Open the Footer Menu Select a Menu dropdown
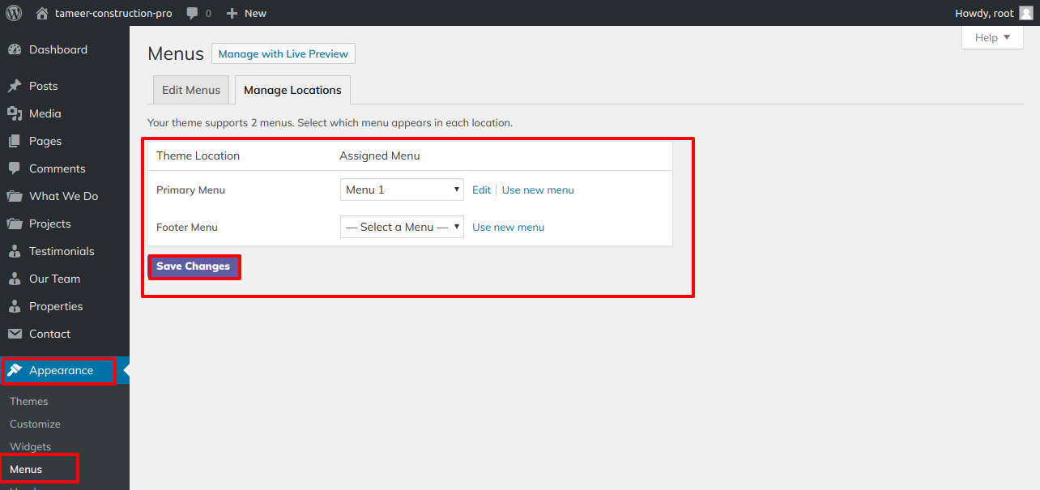This screenshot has height=490, width=1040. 402,227
